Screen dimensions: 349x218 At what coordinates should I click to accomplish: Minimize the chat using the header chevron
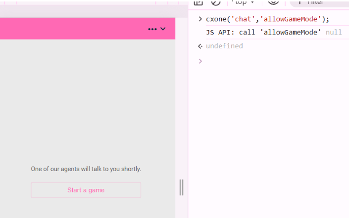coord(163,29)
